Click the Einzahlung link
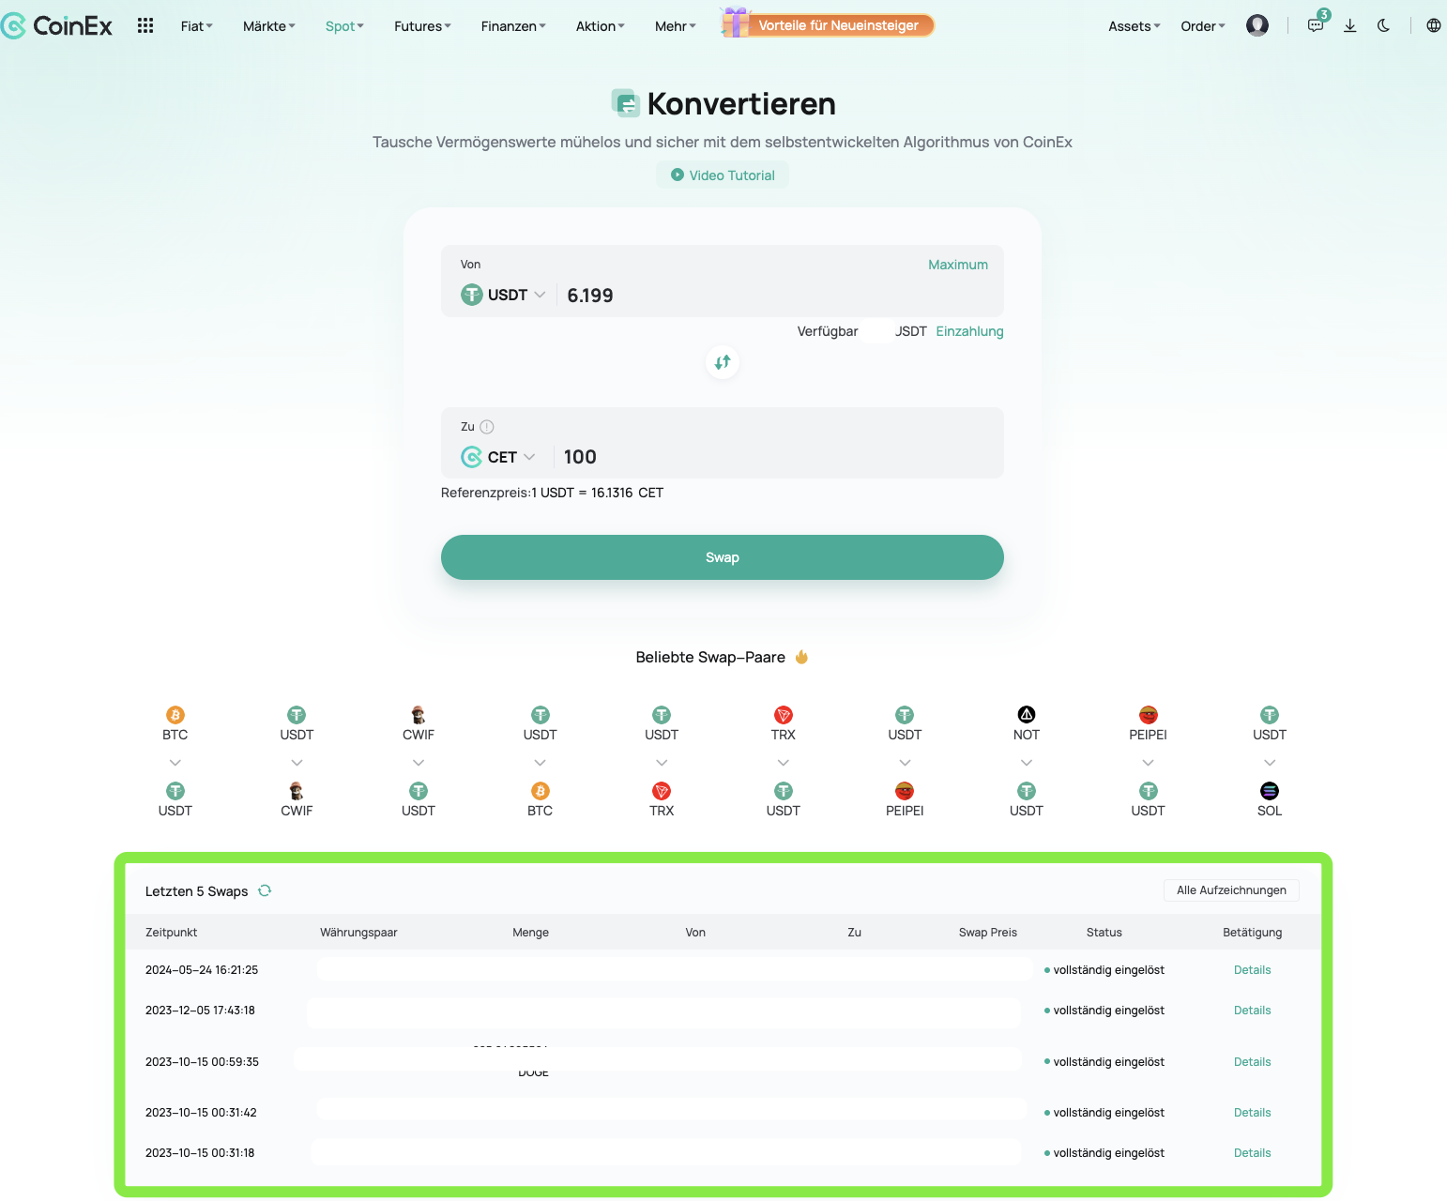 tap(969, 331)
